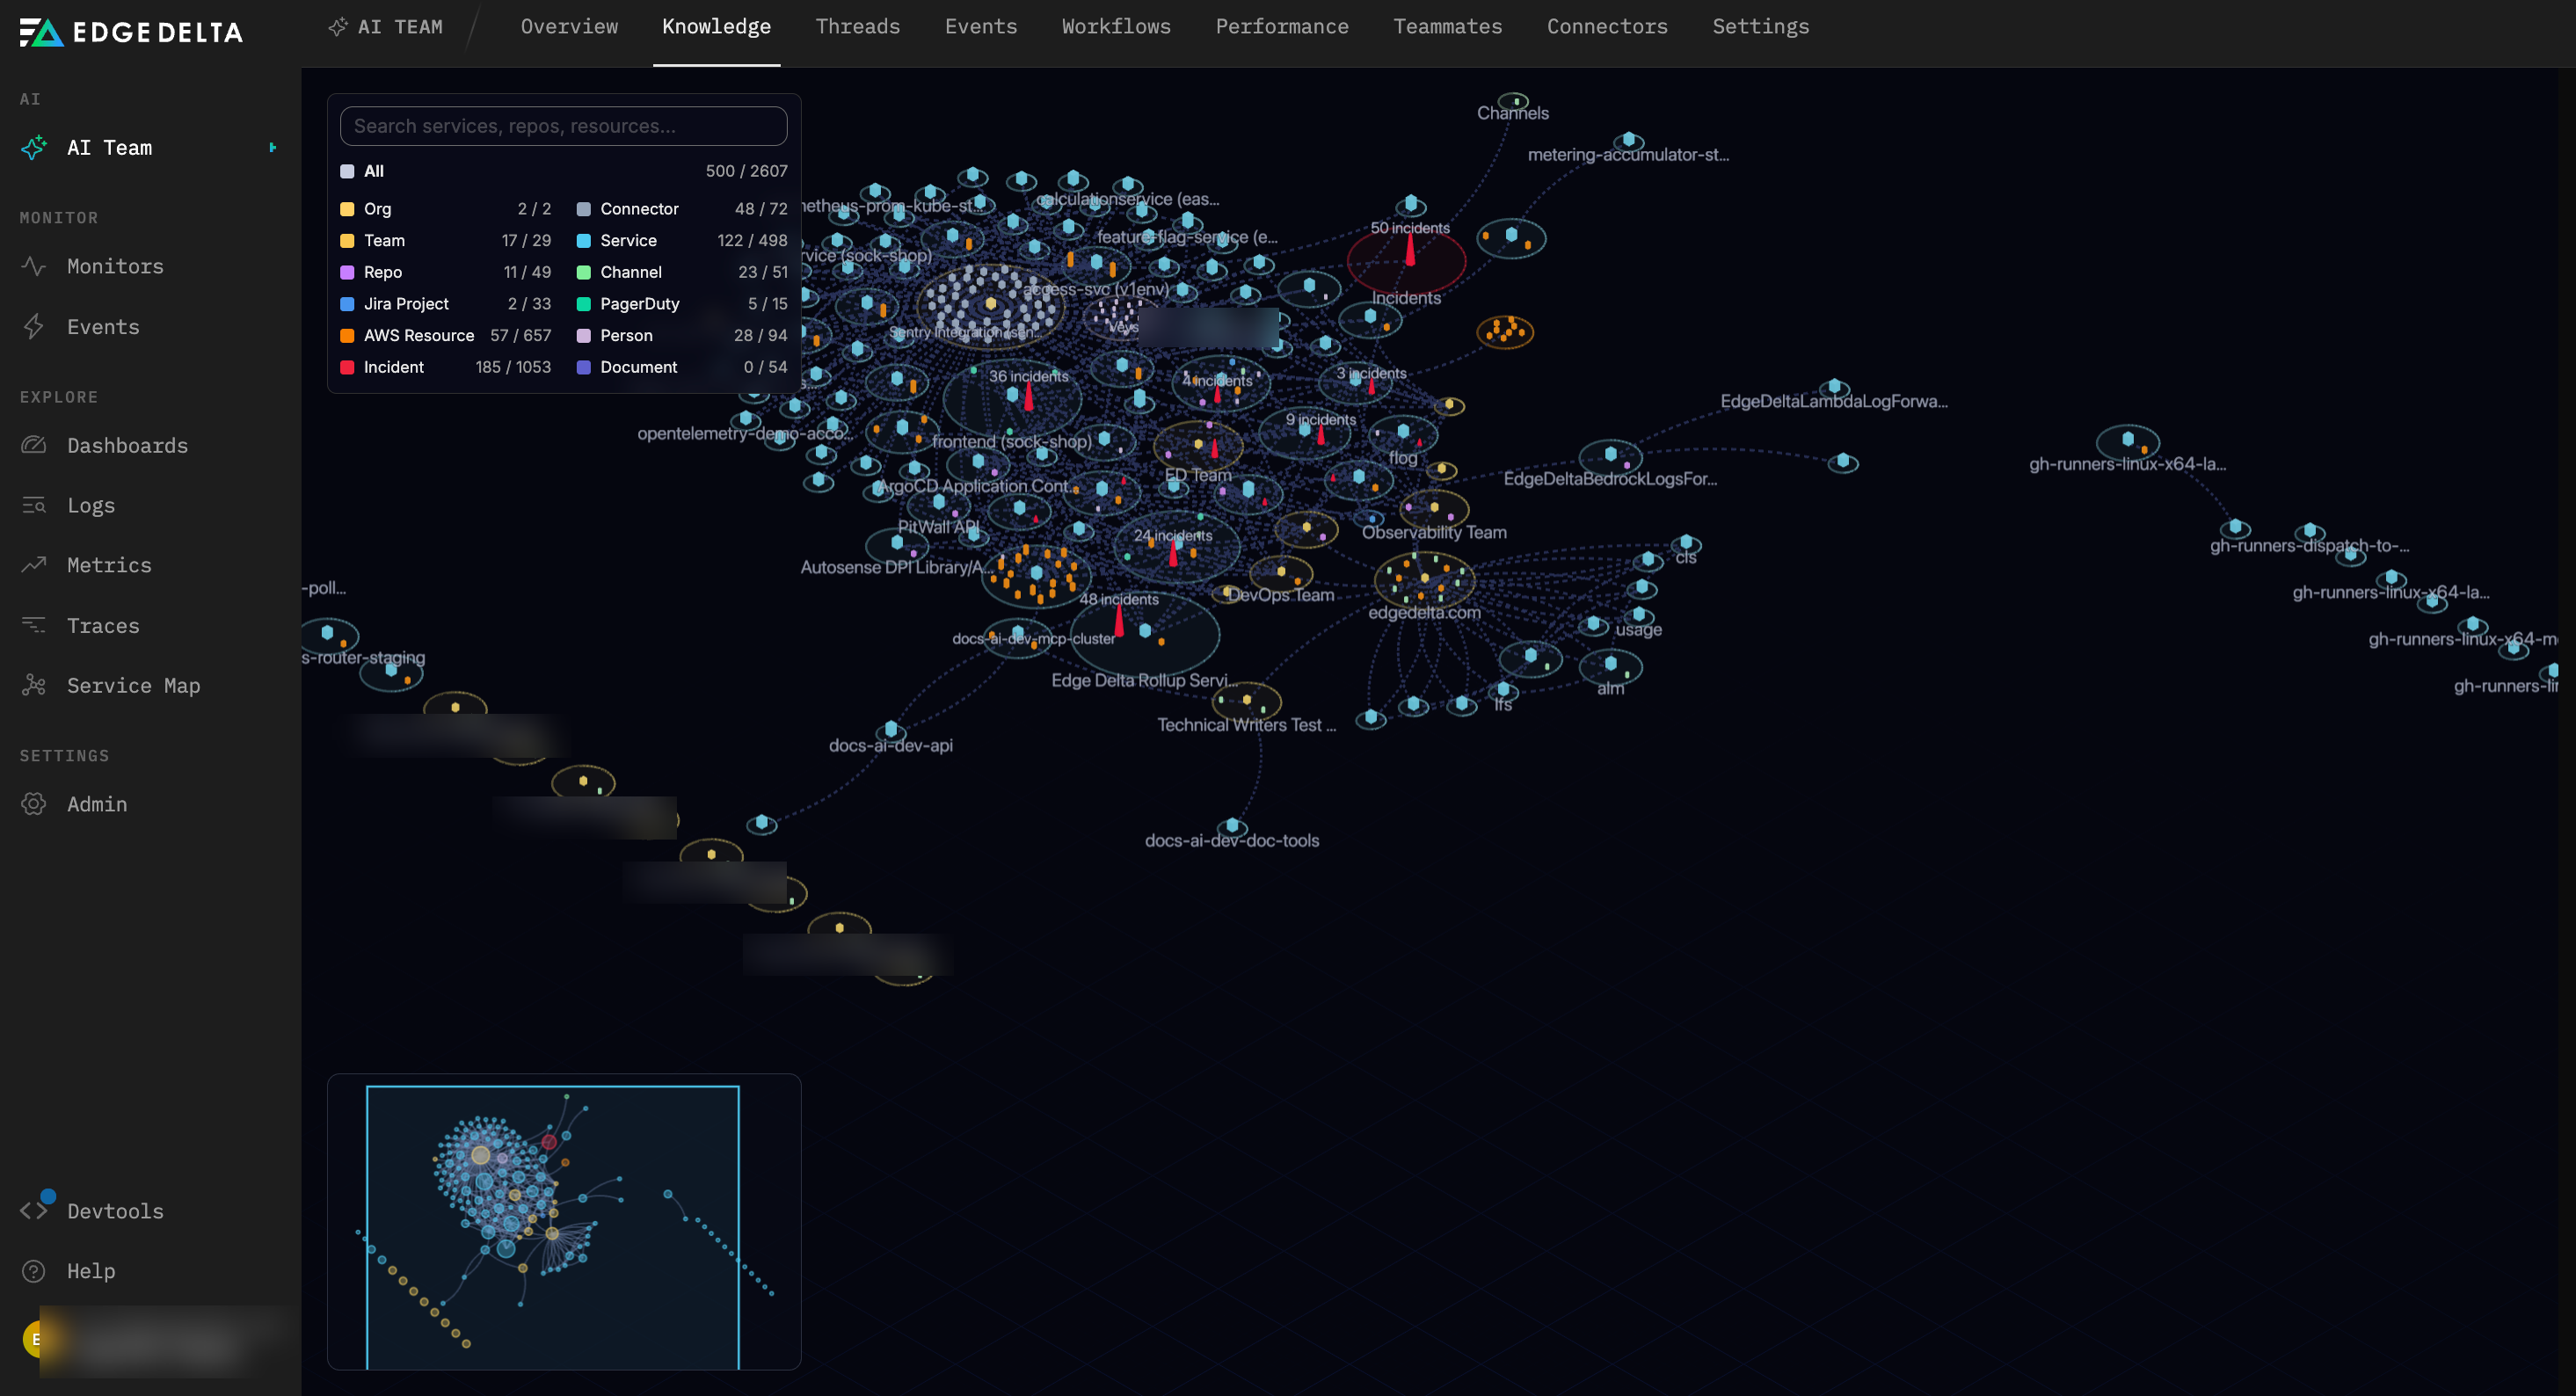Click the search services input field

tap(563, 126)
